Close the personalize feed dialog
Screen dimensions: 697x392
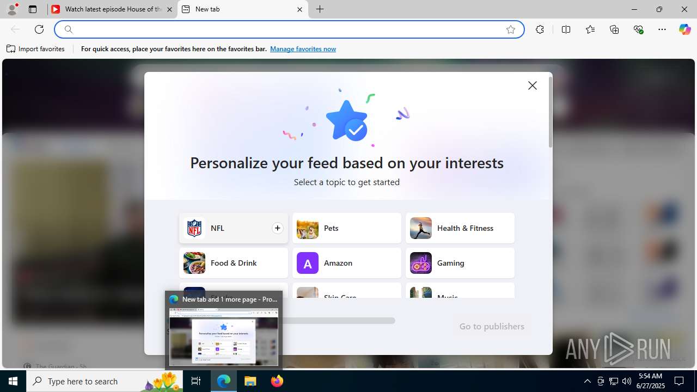tap(533, 85)
